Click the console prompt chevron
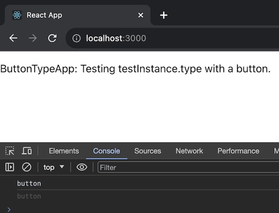Image resolution: width=279 pixels, height=213 pixels. [x=9, y=210]
